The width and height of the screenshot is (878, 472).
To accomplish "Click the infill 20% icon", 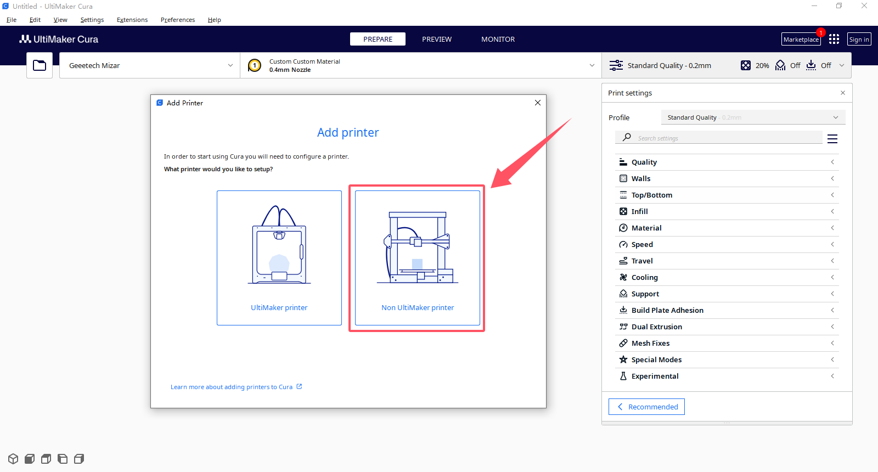I will click(x=746, y=65).
